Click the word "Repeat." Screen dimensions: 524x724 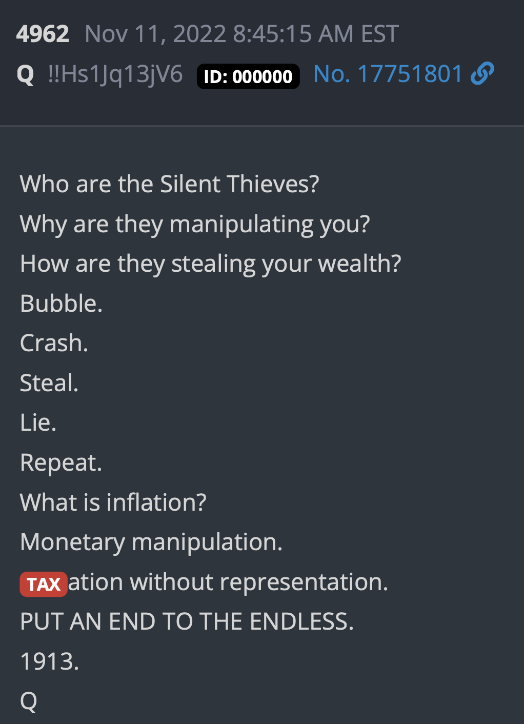(61, 462)
